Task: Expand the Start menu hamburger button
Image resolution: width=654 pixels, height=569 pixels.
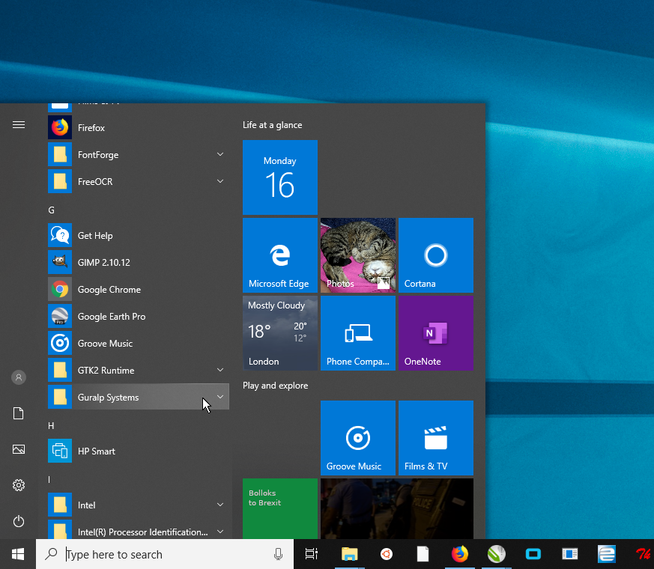Action: tap(19, 124)
